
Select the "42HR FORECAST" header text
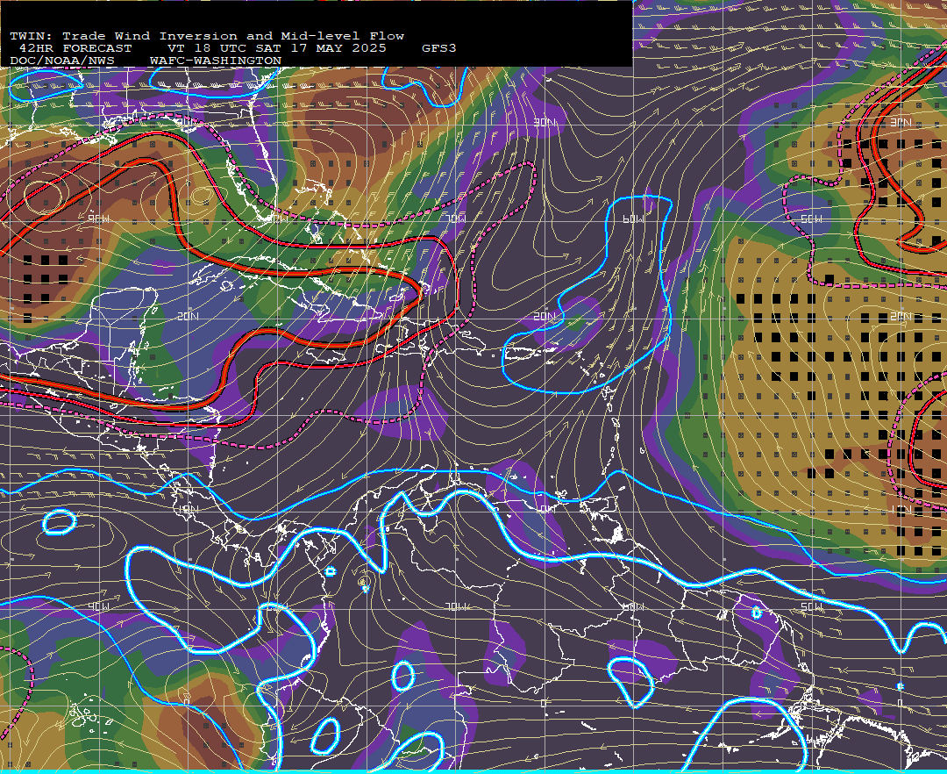pyautogui.click(x=75, y=48)
